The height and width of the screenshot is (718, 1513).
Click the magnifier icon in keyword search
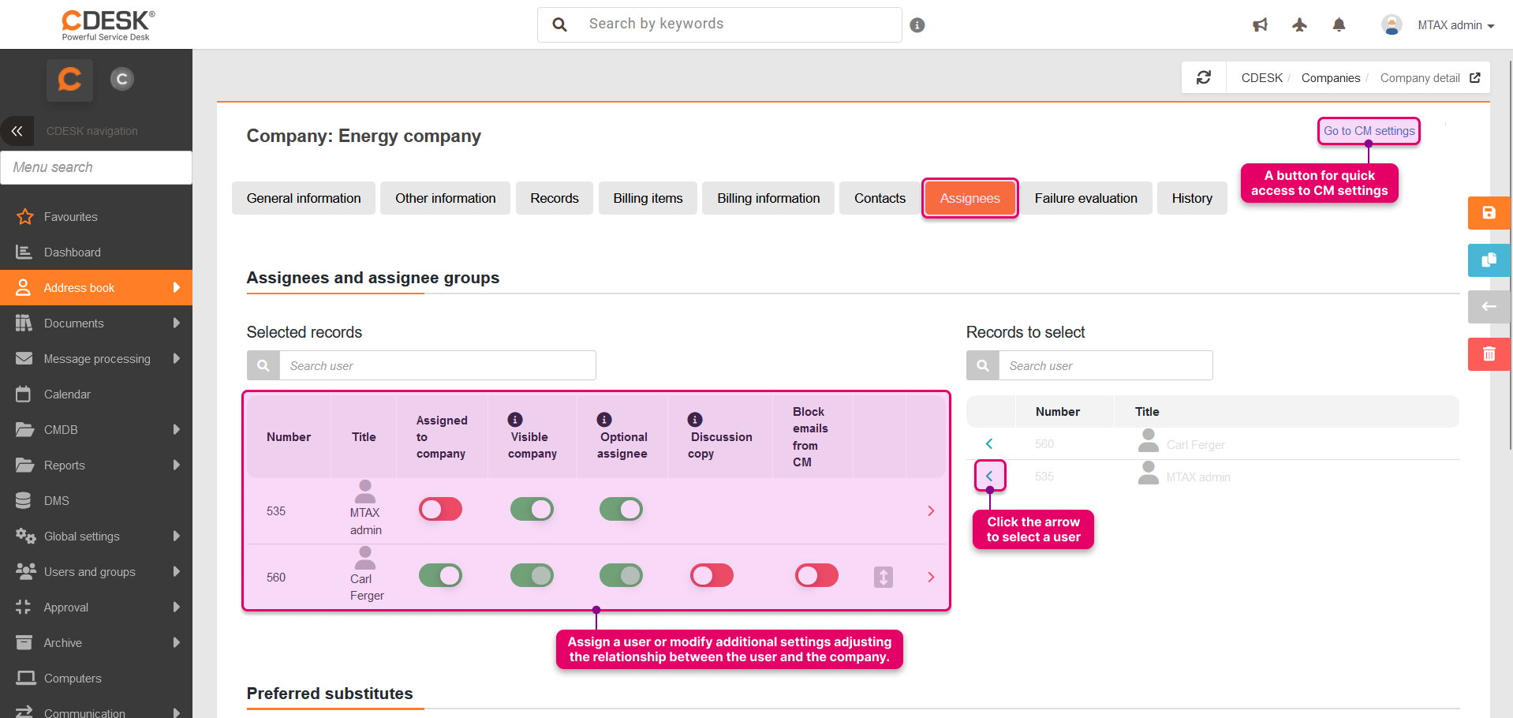[559, 24]
